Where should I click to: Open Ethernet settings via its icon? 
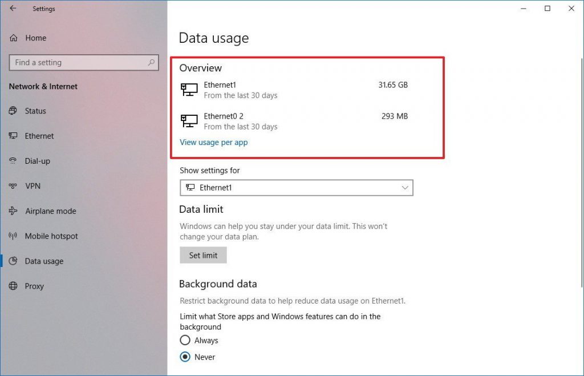click(x=14, y=136)
